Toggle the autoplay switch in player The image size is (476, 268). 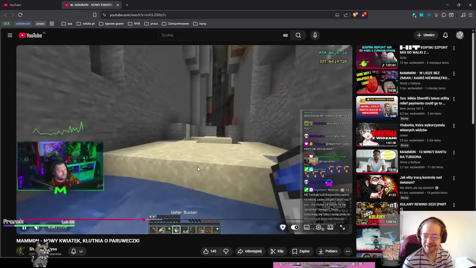pos(295,227)
